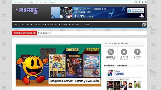Click the Facebook Me gusta button
161x90 pixels.
click(x=118, y=74)
